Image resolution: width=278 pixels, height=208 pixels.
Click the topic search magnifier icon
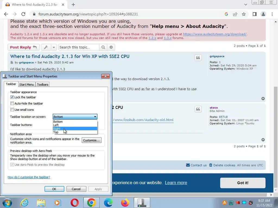[x=103, y=47]
